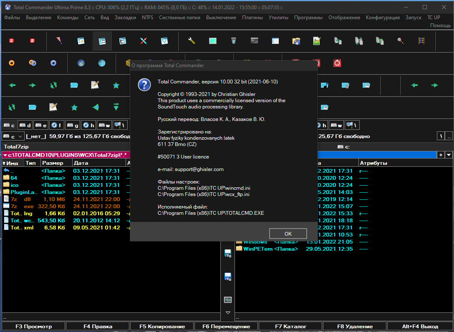
Task: Click the first green back arrow icon
Action: pos(12,85)
